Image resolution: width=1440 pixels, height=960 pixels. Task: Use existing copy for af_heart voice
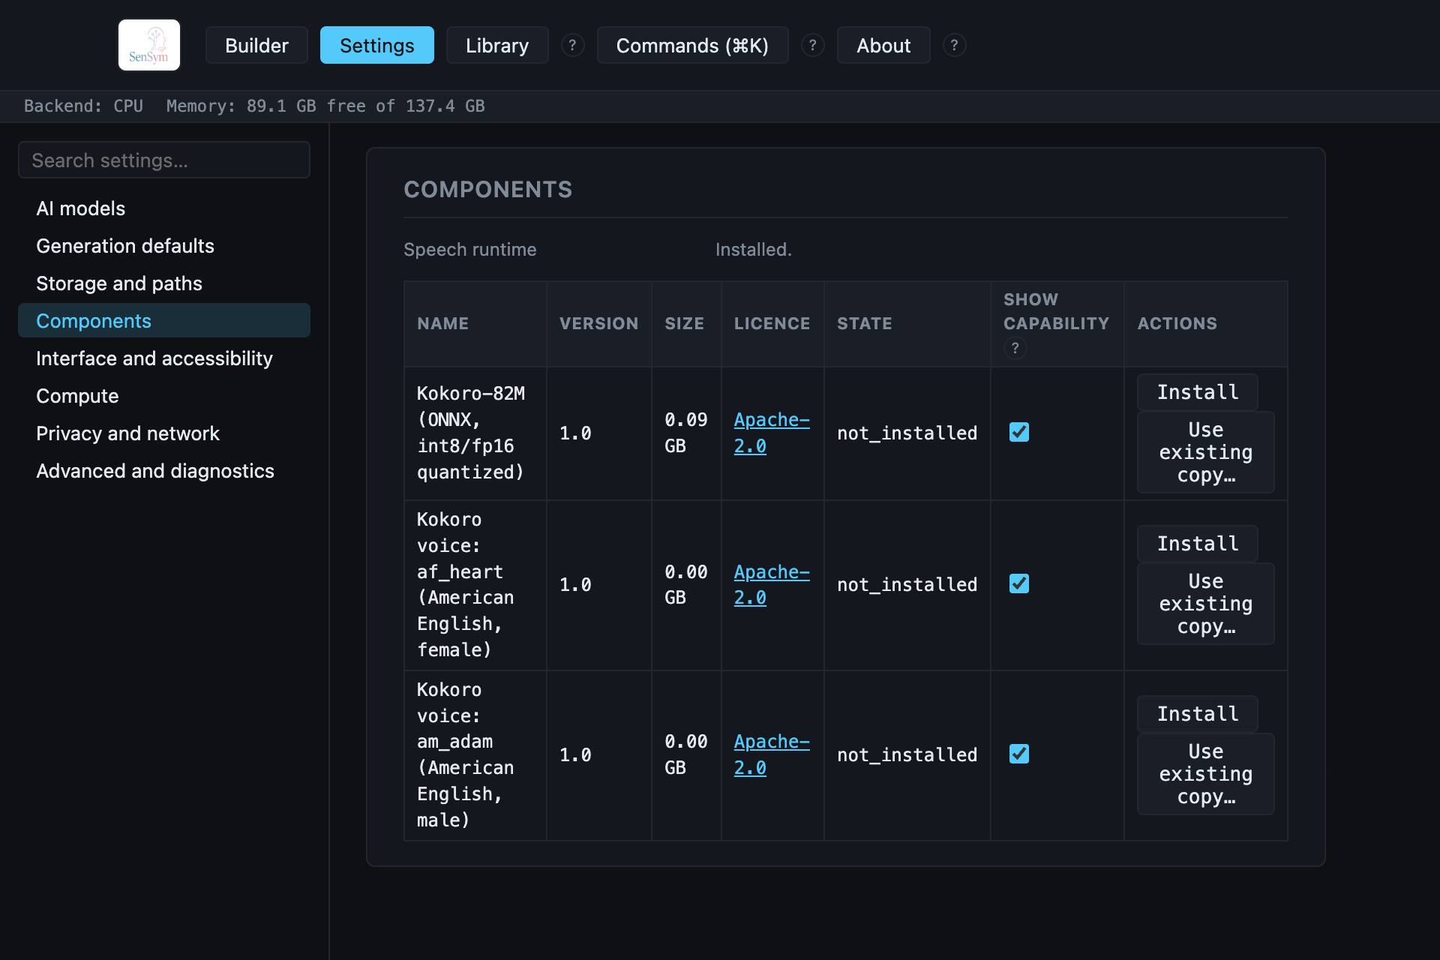(1206, 604)
